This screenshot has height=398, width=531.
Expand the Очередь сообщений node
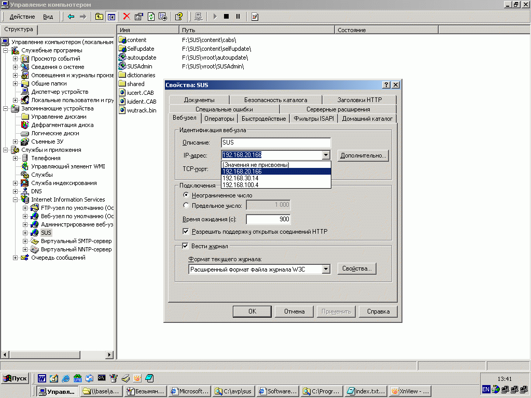click(x=15, y=258)
